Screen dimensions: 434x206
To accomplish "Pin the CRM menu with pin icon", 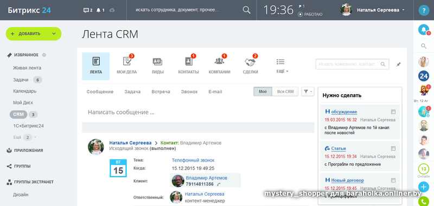I will pyautogui.click(x=398, y=64).
